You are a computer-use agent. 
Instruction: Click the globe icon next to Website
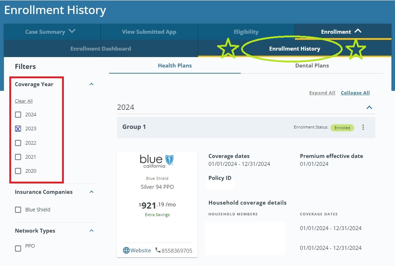[x=126, y=251]
